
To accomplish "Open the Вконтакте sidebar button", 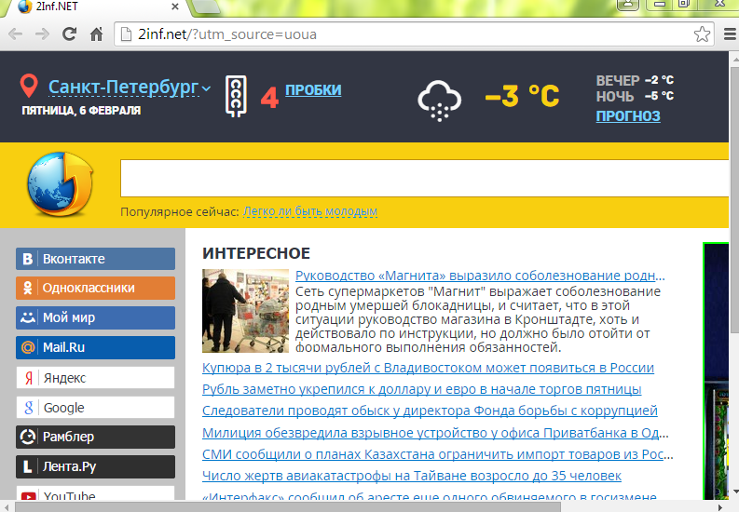I will pyautogui.click(x=95, y=259).
